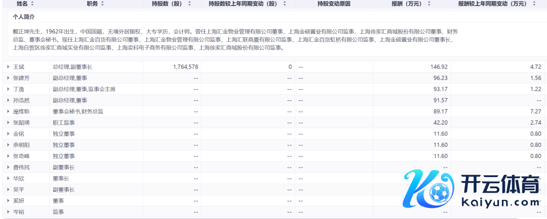Screen dimensions: 547x219
Task: Select 王斌's 1,764,578 shareholding cell
Action: point(185,67)
